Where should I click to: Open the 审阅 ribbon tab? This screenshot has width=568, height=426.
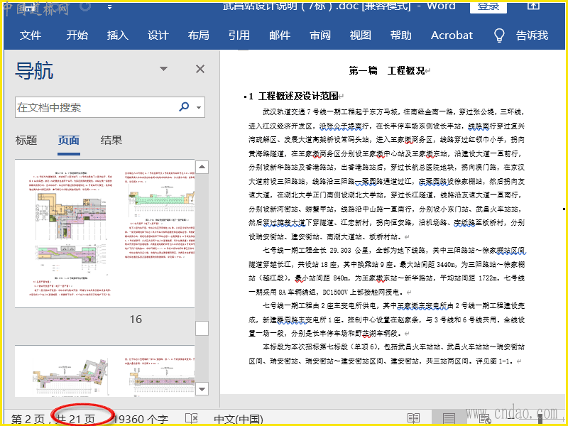320,35
